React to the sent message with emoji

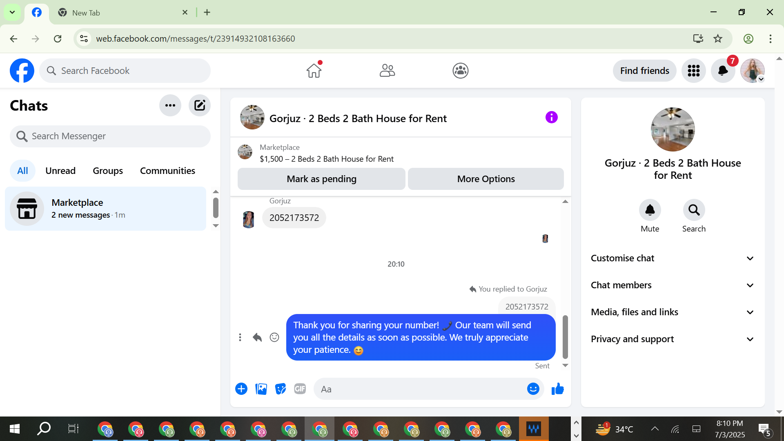tap(274, 337)
